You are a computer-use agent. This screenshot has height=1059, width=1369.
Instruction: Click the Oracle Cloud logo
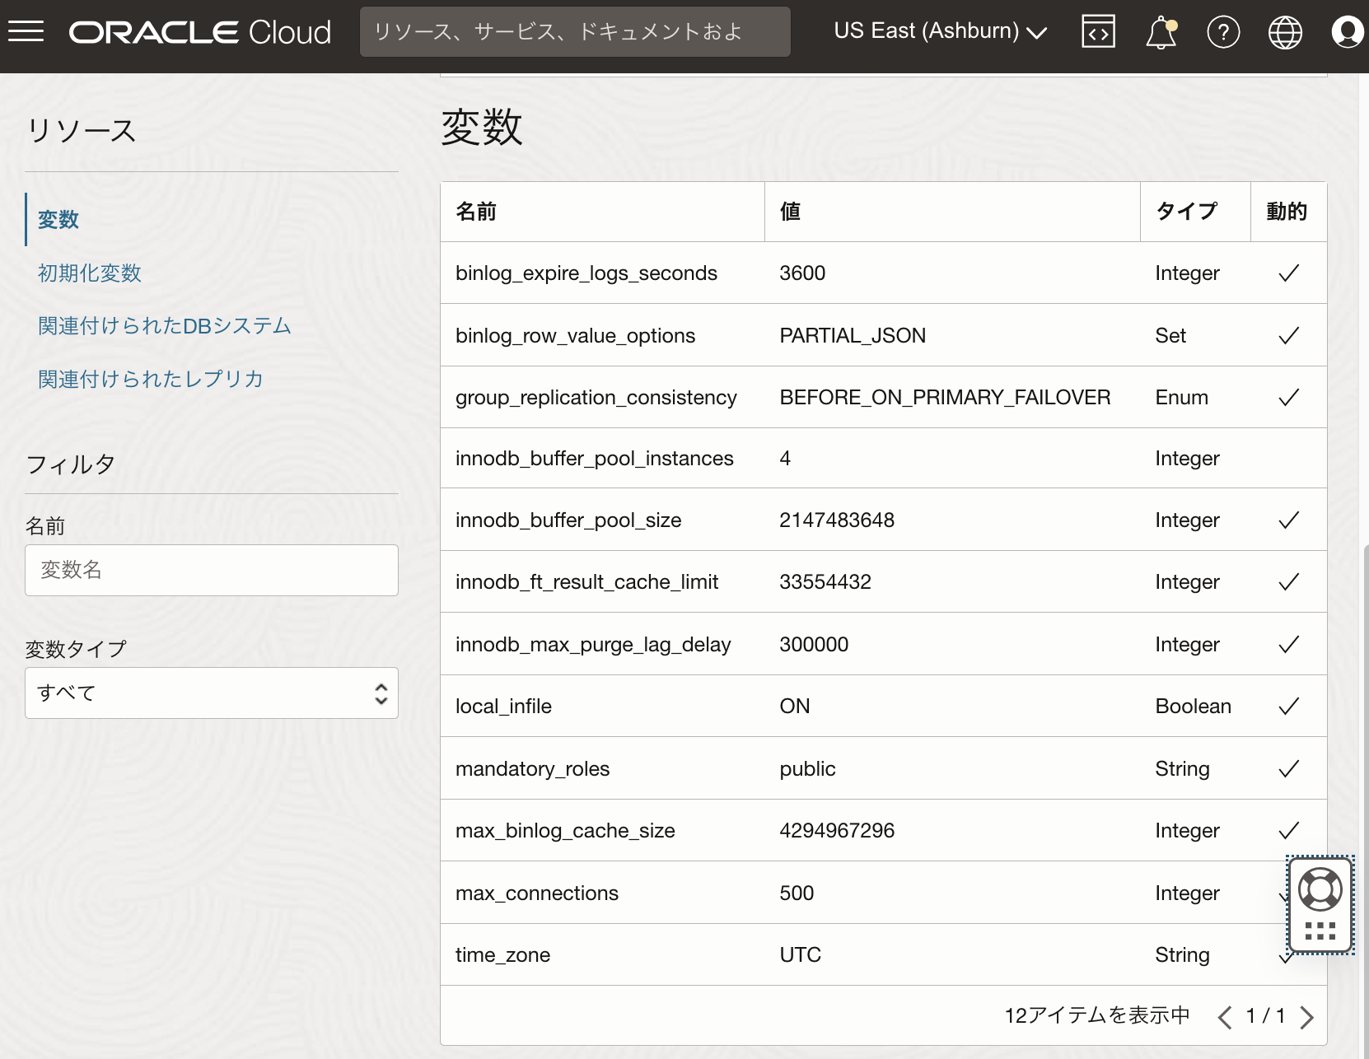(x=200, y=32)
